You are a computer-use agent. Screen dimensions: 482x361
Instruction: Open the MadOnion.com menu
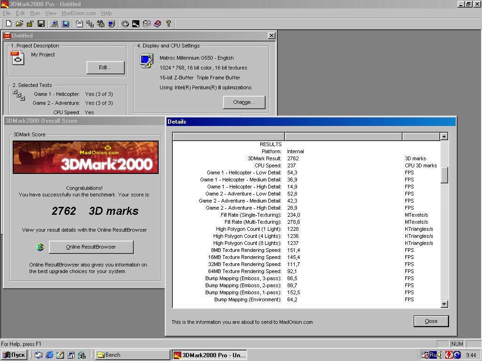pyautogui.click(x=79, y=13)
